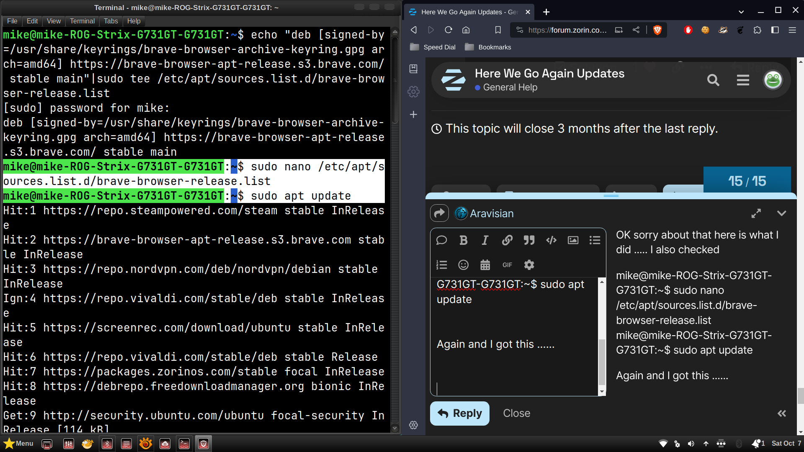Open the cookie extension icon
The image size is (804, 452).
coord(706,30)
